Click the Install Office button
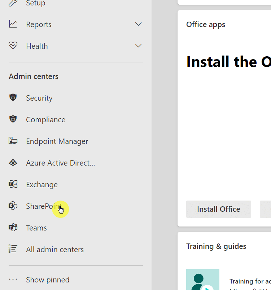This screenshot has height=290, width=271. [x=218, y=209]
